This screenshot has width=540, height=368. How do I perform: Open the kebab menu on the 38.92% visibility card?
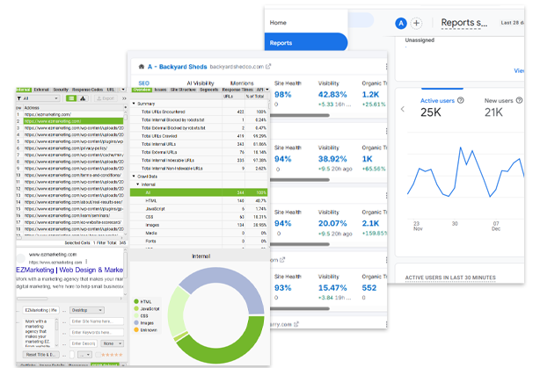386,131
